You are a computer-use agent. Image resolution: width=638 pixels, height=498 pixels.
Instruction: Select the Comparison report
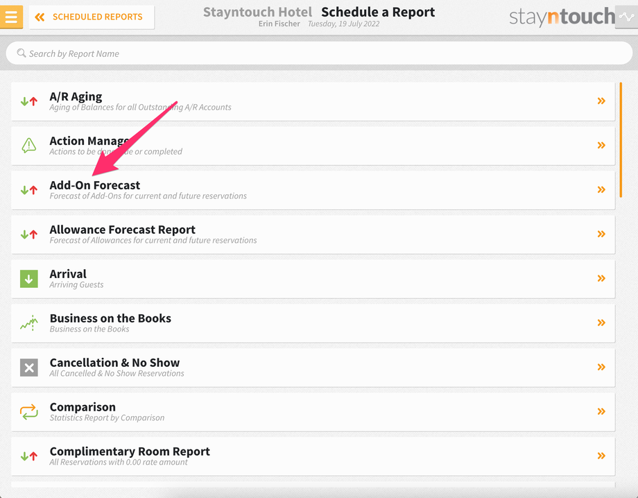tap(83, 407)
